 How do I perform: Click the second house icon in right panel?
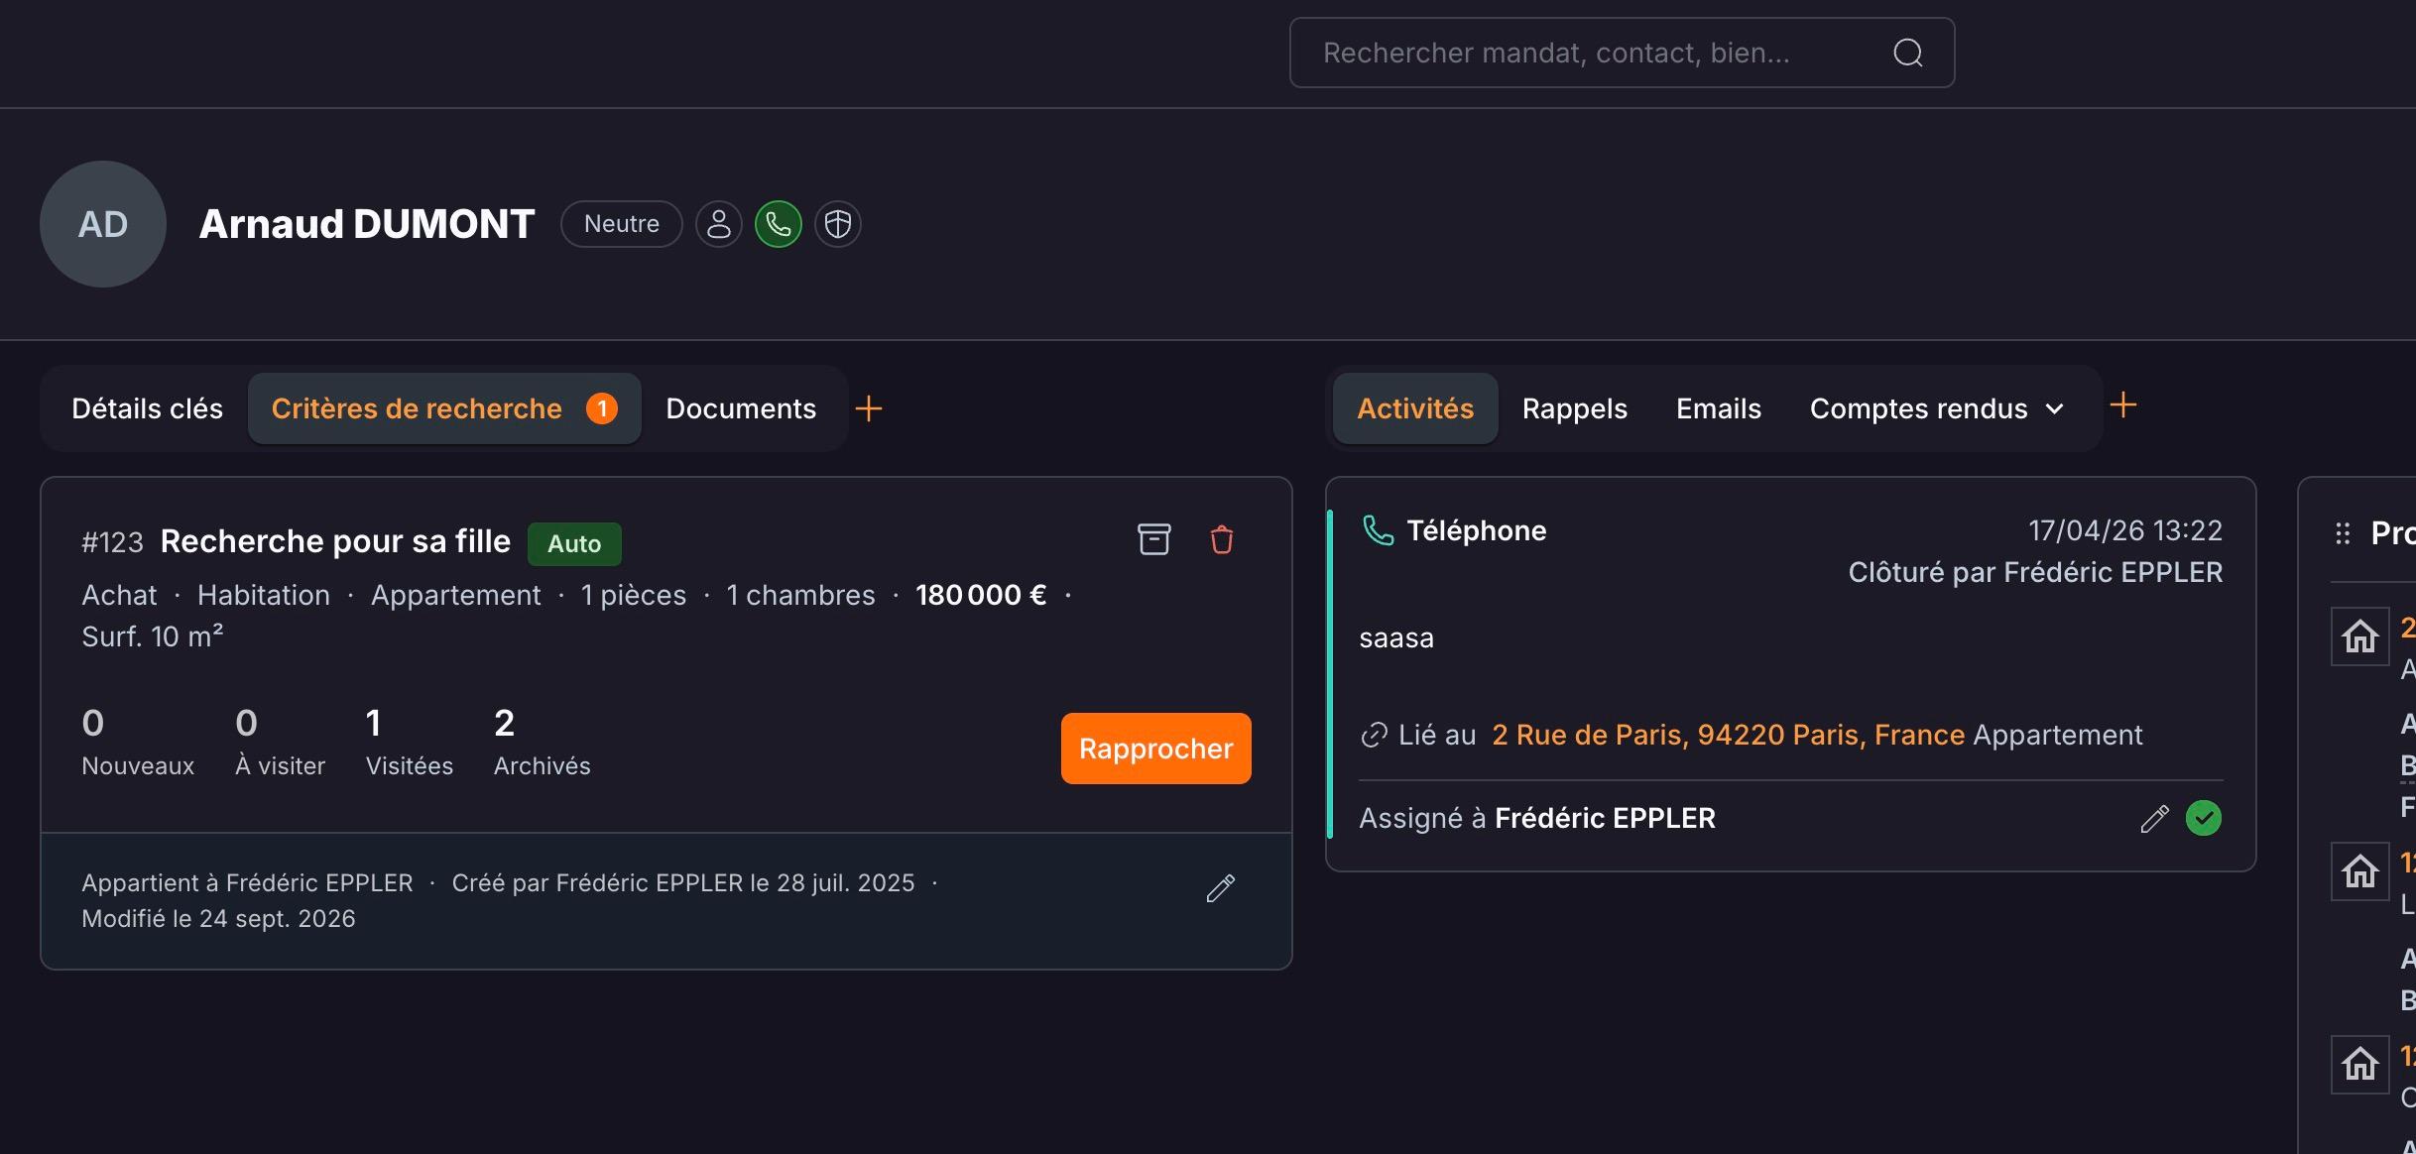click(2360, 871)
